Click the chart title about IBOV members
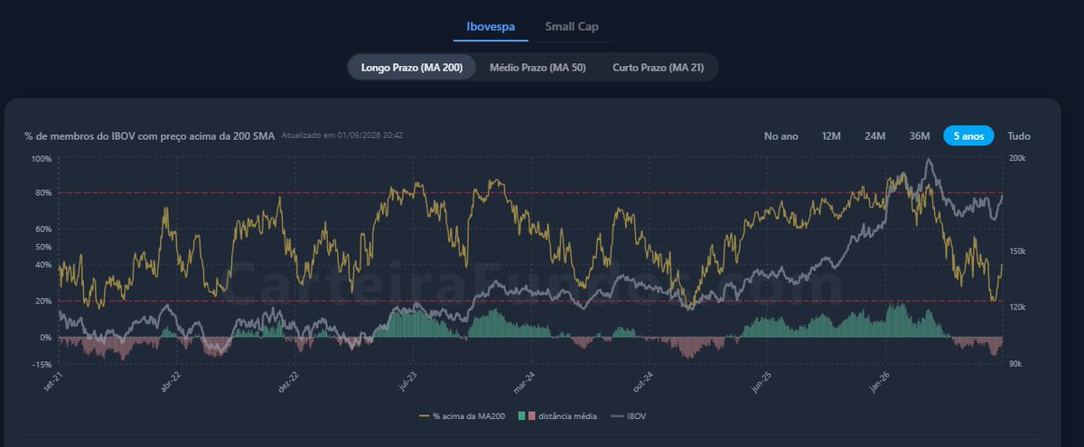Screen dimensions: 1084x447 [x=150, y=136]
